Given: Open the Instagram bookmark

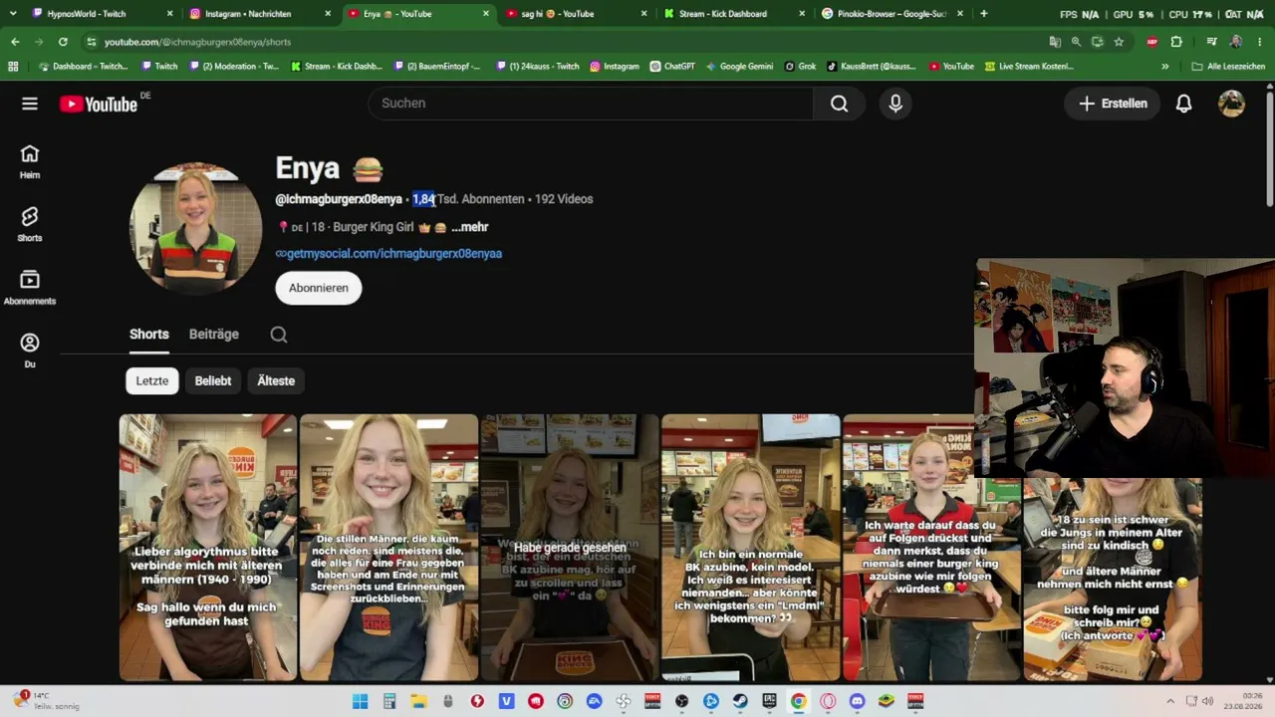Looking at the screenshot, I should [615, 67].
